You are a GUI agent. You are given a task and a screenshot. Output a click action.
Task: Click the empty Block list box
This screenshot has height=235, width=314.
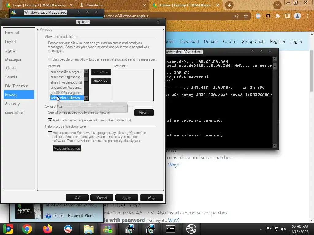click(133, 85)
